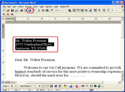Open the Undo history dropdown arrow
125x92 pixels.
point(59,10)
